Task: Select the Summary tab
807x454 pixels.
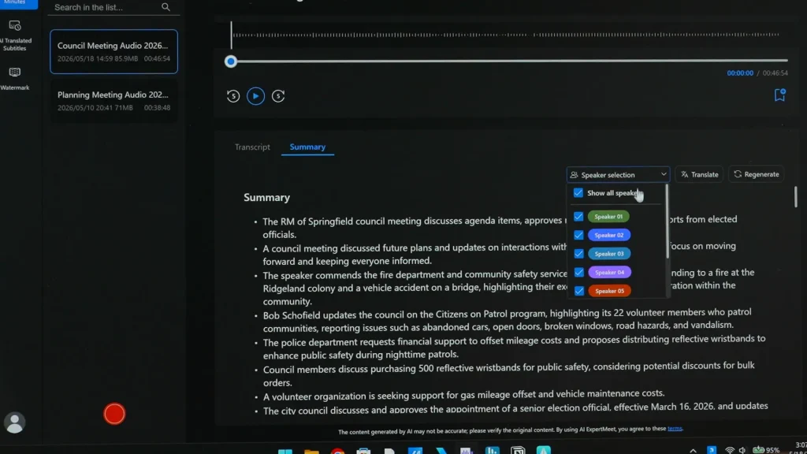Action: click(307, 147)
